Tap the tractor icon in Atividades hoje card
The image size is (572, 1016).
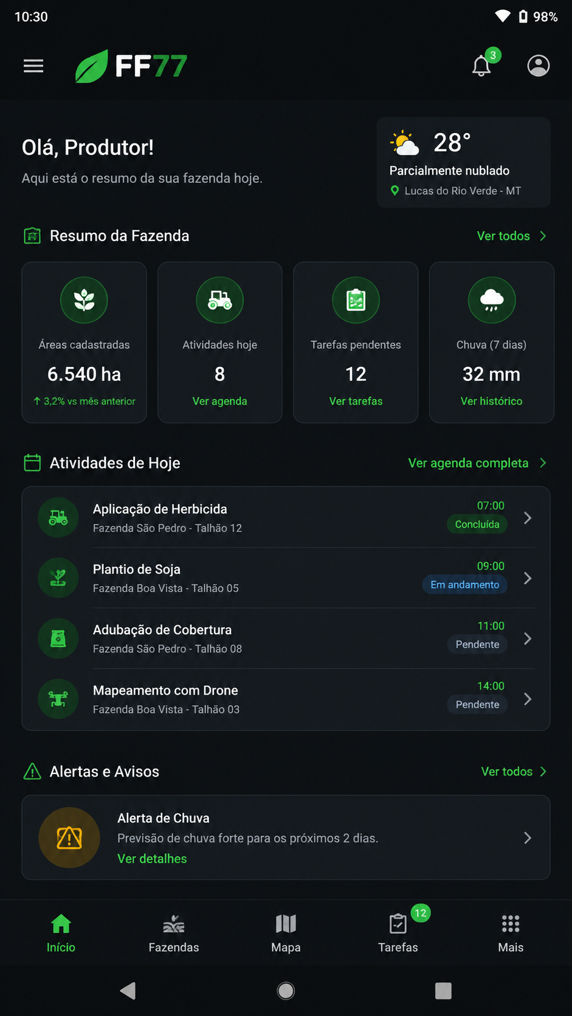click(220, 300)
